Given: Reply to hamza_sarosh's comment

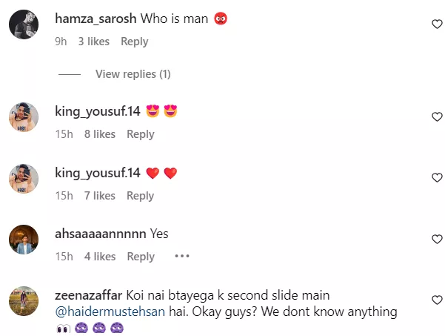Looking at the screenshot, I should pyautogui.click(x=134, y=42).
